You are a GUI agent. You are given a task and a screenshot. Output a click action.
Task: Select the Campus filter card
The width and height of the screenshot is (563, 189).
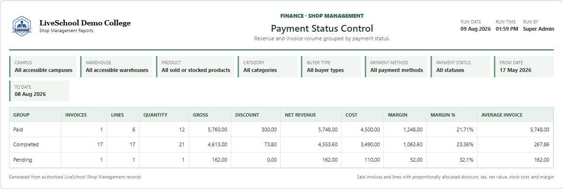[43, 67]
